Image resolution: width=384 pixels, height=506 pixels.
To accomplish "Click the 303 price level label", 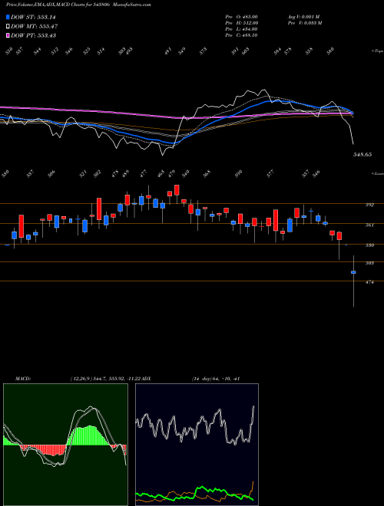I will click(369, 263).
